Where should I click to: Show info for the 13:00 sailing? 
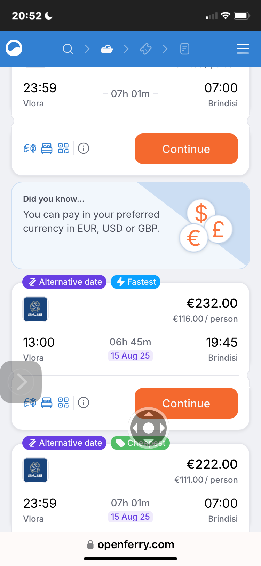(x=84, y=403)
